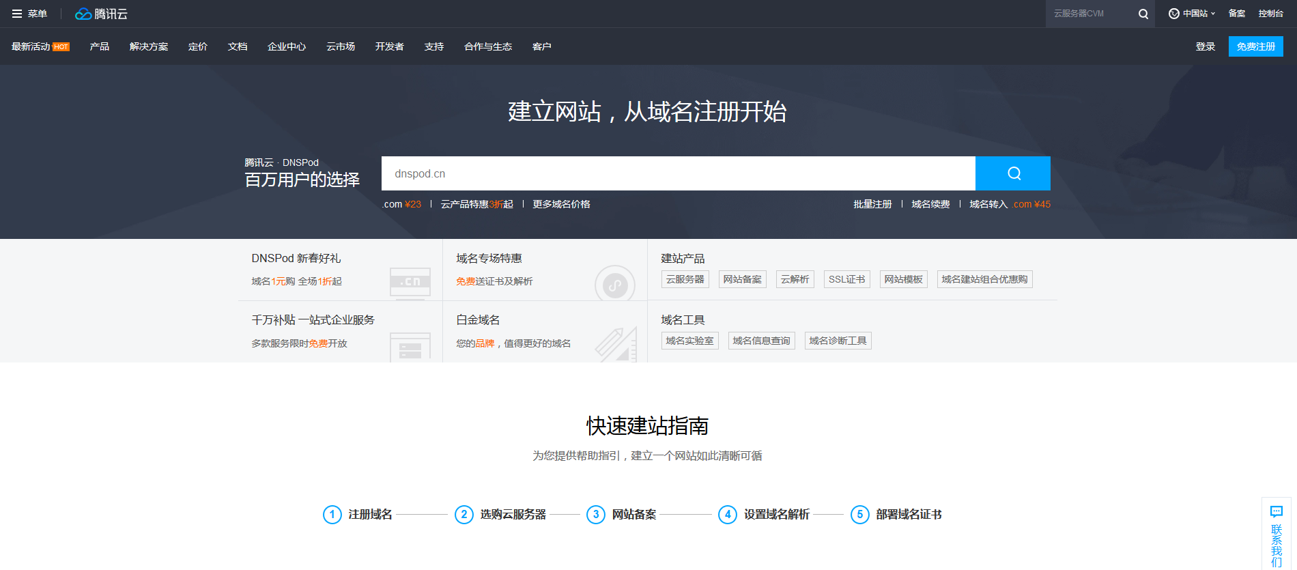Open the 联系我们 chat bubble icon
Screen dimensions: 1297x570
point(1276,511)
